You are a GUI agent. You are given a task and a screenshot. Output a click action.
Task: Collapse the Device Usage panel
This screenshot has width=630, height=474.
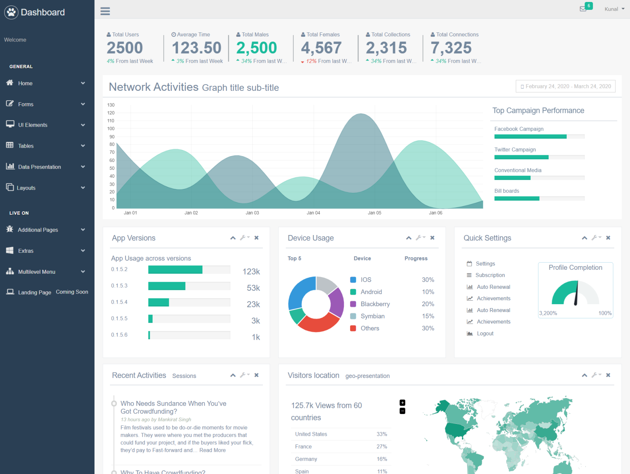(x=409, y=238)
